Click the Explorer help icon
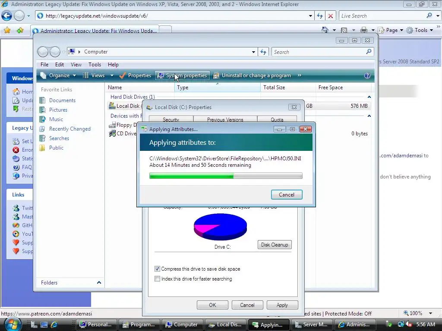The height and width of the screenshot is (331, 442). [367, 75]
